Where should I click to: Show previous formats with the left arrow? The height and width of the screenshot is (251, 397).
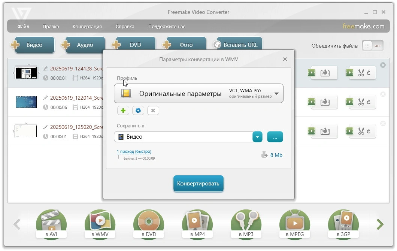(x=17, y=224)
